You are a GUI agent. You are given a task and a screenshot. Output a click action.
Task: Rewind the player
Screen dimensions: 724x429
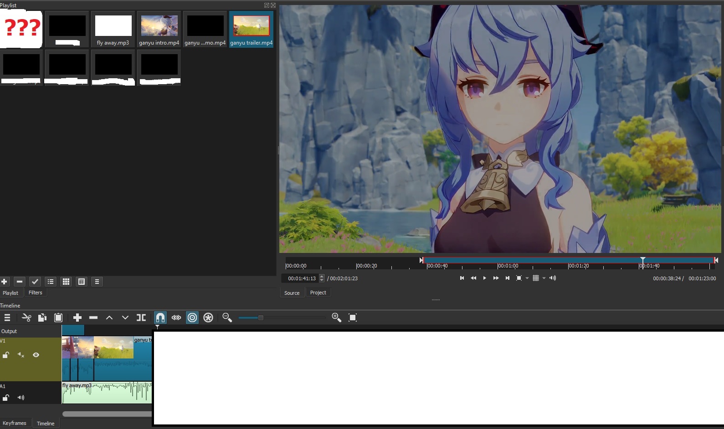473,278
